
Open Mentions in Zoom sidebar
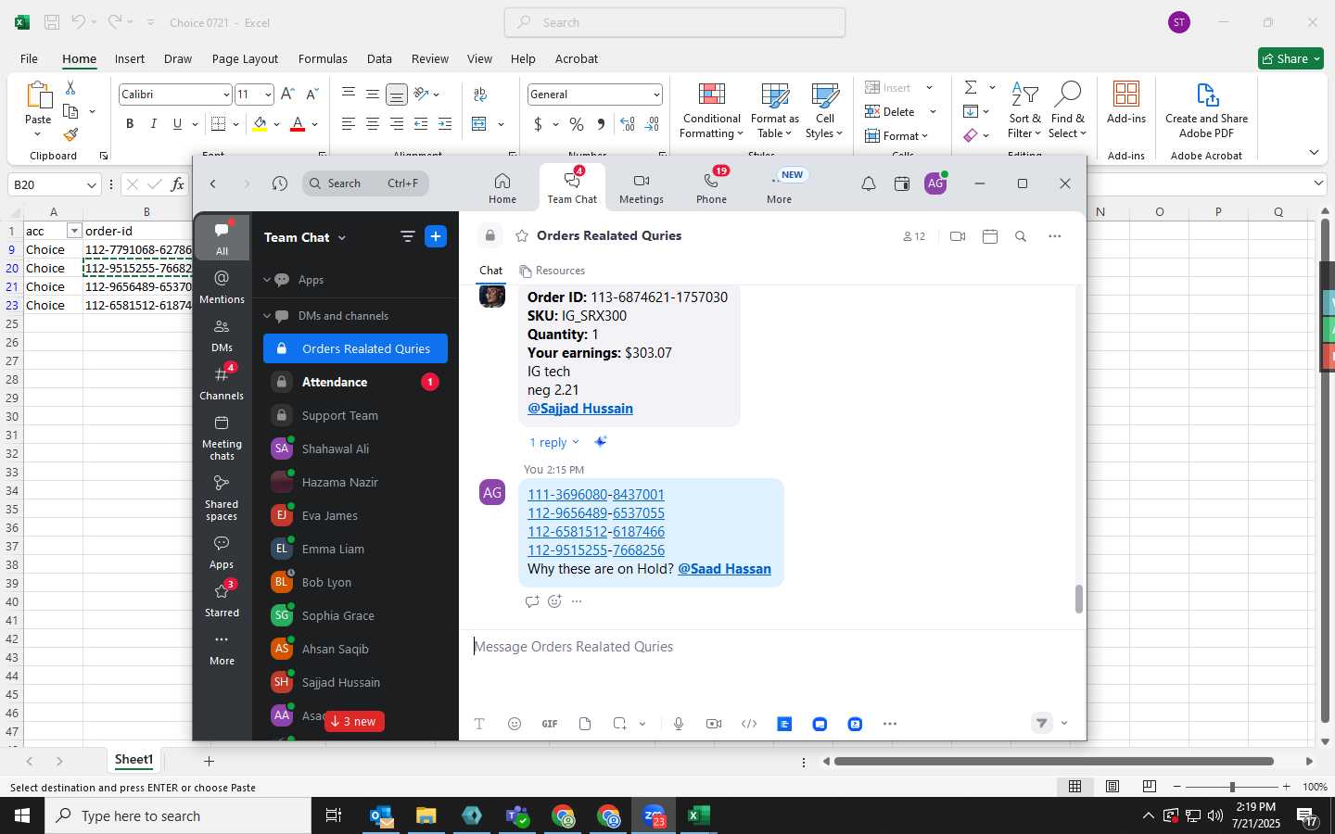[222, 286]
